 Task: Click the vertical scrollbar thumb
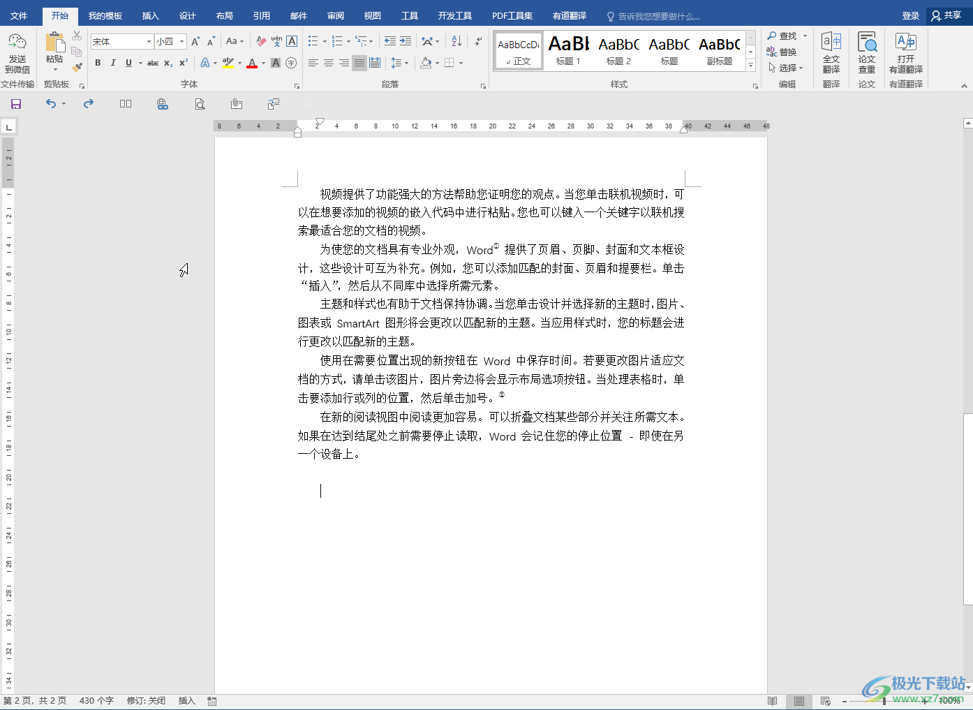click(x=968, y=510)
